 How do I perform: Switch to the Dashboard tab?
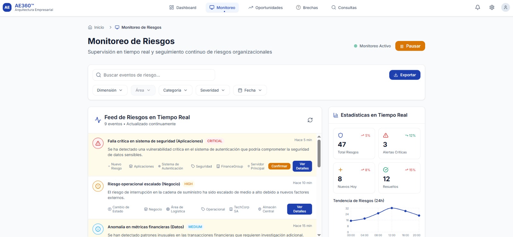183,8
